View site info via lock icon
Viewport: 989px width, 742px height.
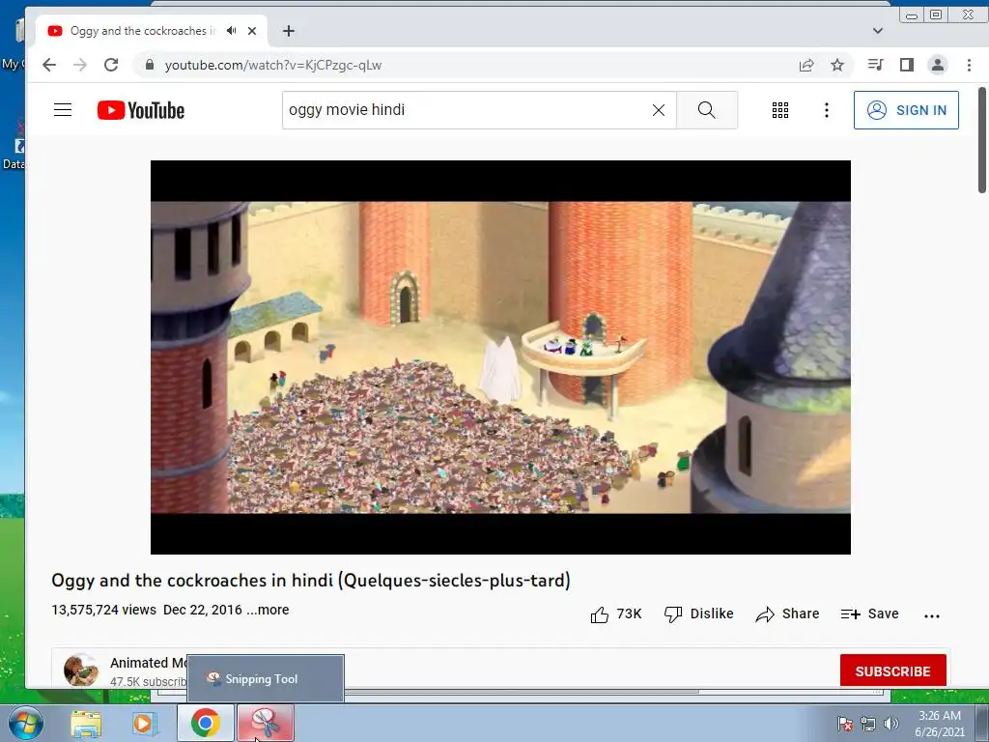click(x=150, y=65)
